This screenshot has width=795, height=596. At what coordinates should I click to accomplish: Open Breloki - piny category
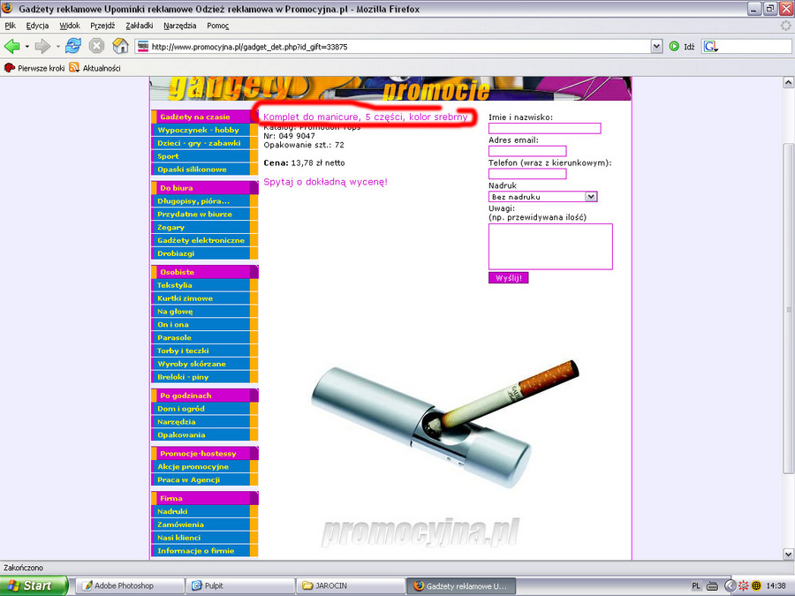[201, 377]
